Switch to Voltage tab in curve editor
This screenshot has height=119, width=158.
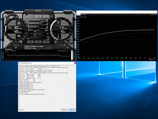78,15
